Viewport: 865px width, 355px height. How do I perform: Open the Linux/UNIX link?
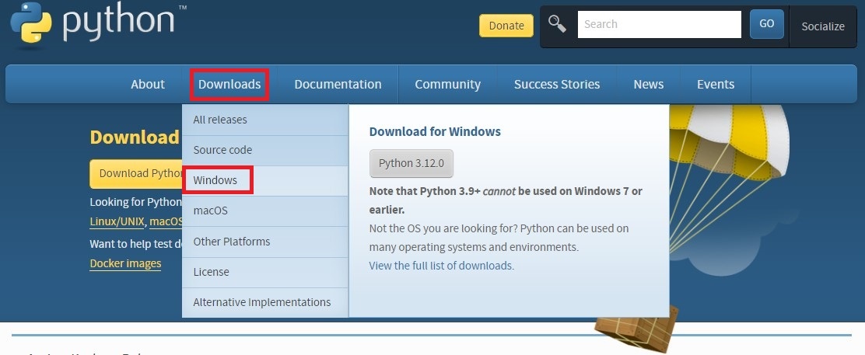(117, 222)
